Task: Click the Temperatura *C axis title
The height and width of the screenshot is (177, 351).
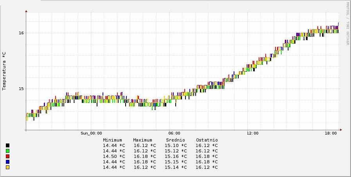Action: click(x=4, y=71)
